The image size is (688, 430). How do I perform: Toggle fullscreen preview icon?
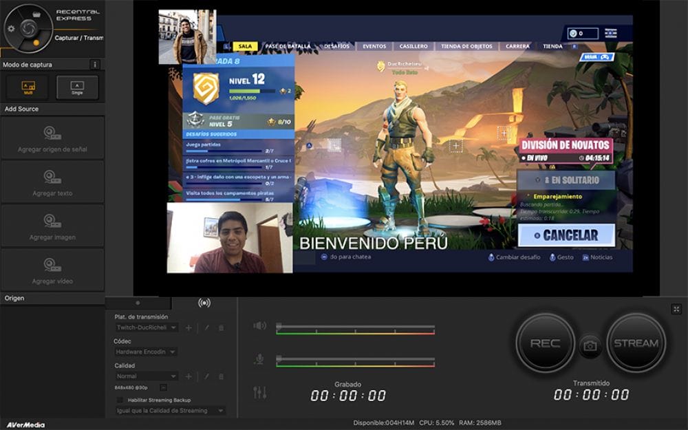pyautogui.click(x=676, y=310)
